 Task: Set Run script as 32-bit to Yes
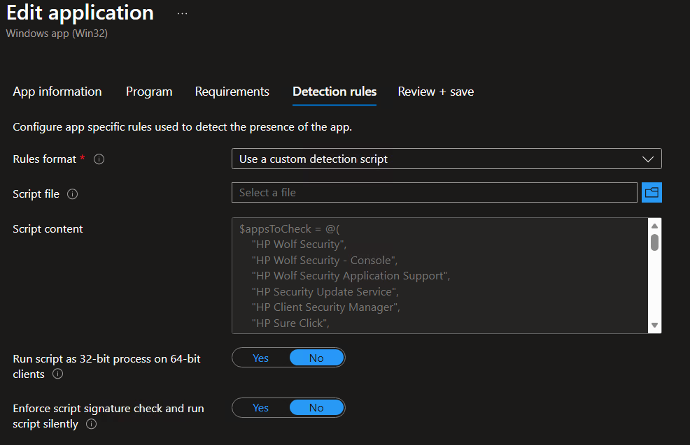point(261,358)
